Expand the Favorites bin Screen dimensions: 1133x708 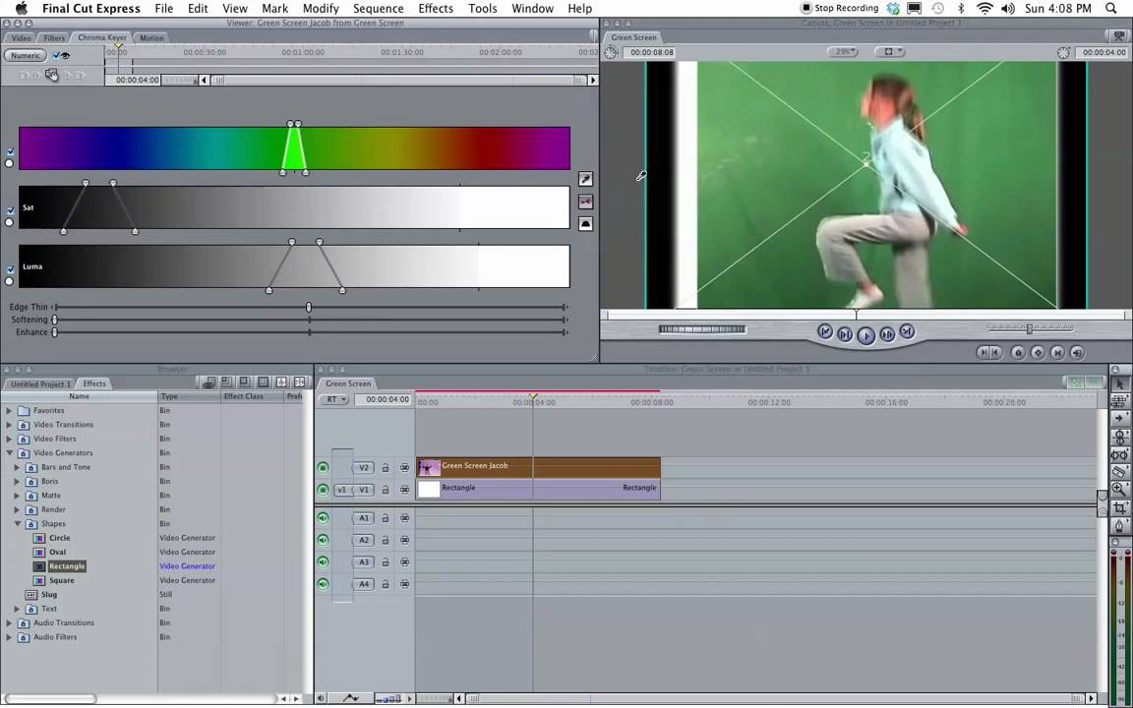pyautogui.click(x=9, y=410)
